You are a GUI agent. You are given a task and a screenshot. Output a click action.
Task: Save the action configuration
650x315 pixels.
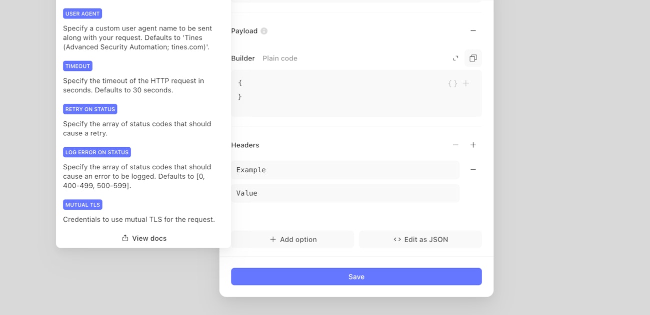(x=356, y=277)
